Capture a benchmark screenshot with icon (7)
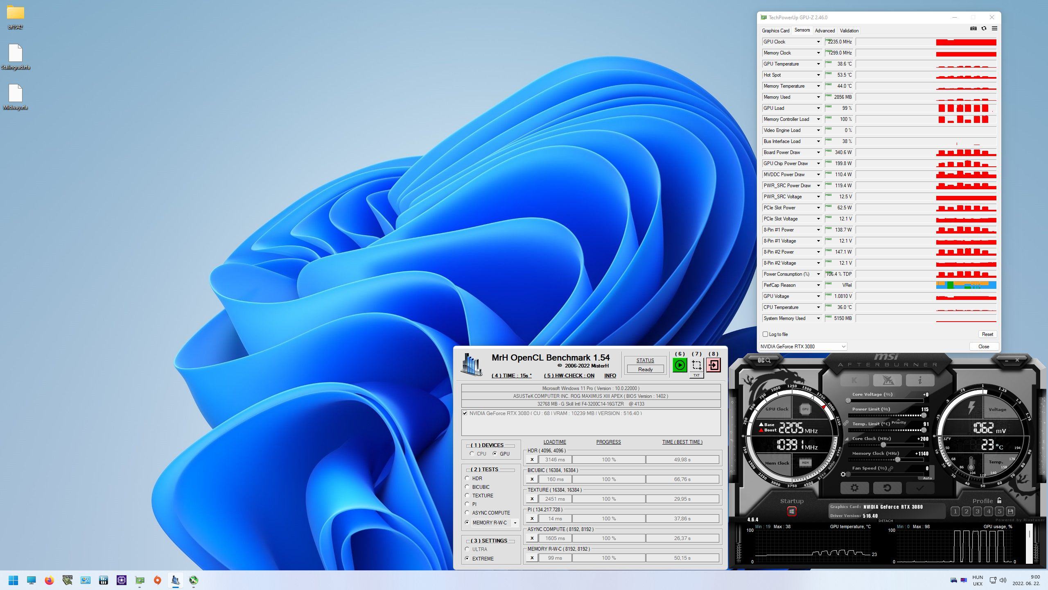Viewport: 1048px width, 590px height. pos(696,365)
